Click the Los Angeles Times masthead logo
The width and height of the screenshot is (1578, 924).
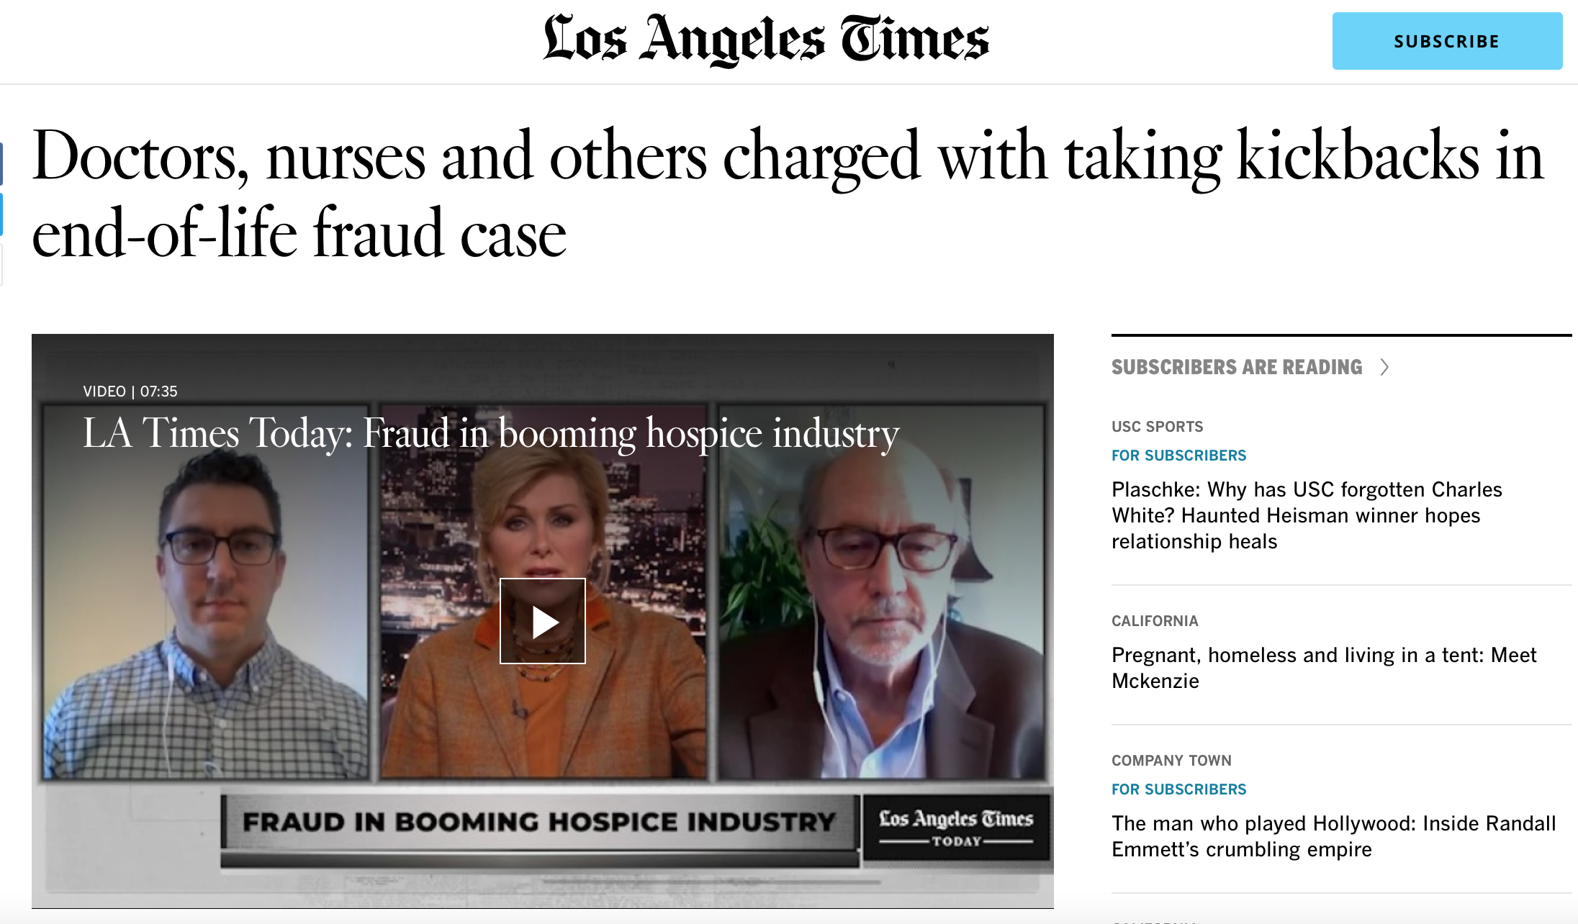tap(766, 40)
